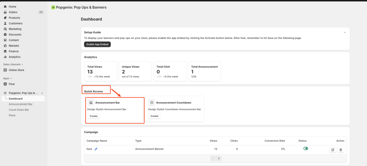Click the 0% conversion rate cell
367x166 pixels.
[x=283, y=149]
